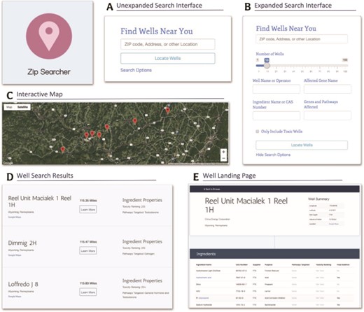This screenshot has height=312, width=364.
Task: Select the 115.83 Miles distance text
Action: point(88,283)
